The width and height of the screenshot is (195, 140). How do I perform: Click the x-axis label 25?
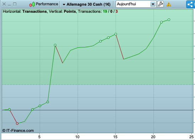coord(191,137)
